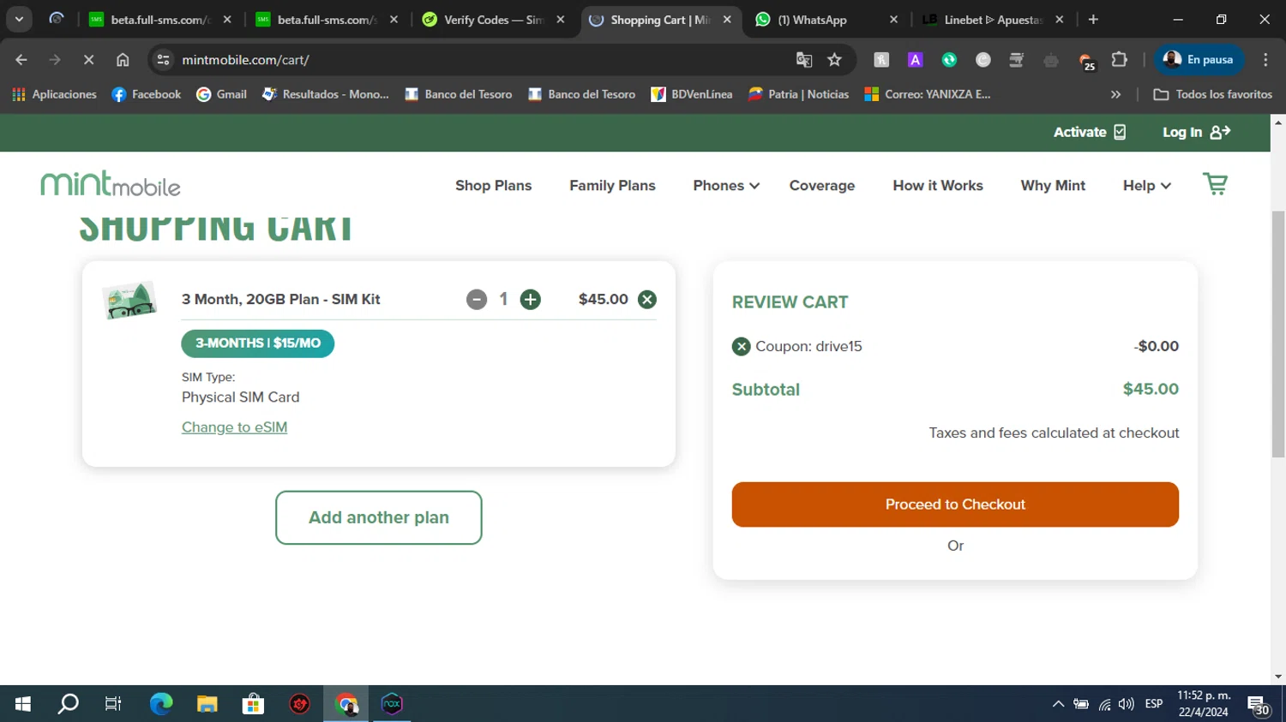Switch to the Linebet Apuestas tab
This screenshot has height=722, width=1286.
click(x=992, y=20)
